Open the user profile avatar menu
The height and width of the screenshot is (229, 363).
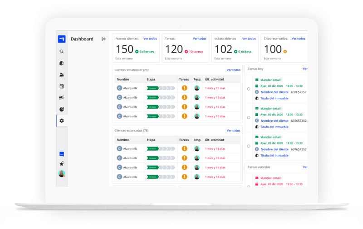(x=62, y=174)
